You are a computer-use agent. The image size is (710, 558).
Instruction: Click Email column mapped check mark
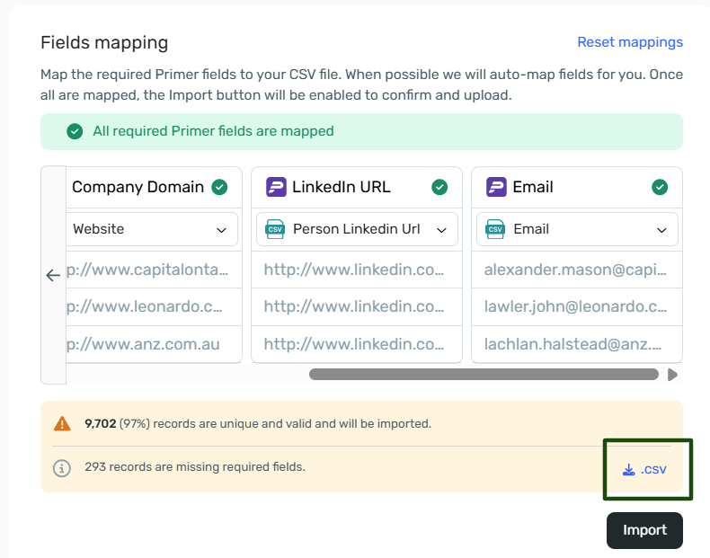click(660, 187)
